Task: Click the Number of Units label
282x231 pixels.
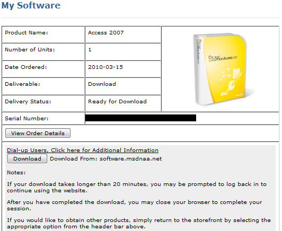Action: 30,50
